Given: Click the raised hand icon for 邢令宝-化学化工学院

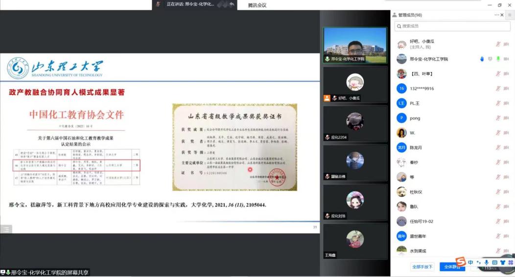Looking at the screenshot, I should (482, 59).
